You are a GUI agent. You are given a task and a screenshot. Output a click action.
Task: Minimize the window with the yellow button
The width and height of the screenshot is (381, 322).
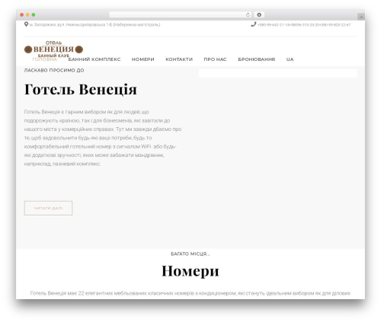coord(27,15)
